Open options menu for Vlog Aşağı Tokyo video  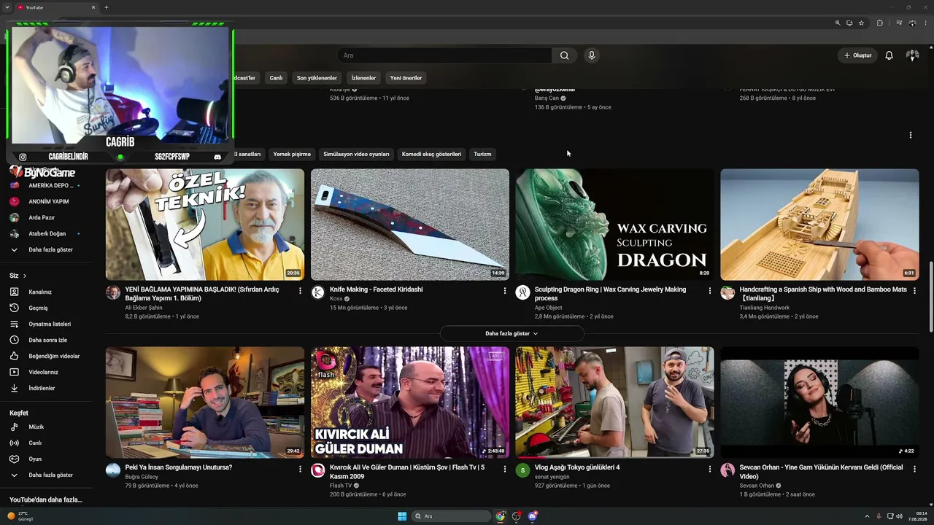click(709, 468)
